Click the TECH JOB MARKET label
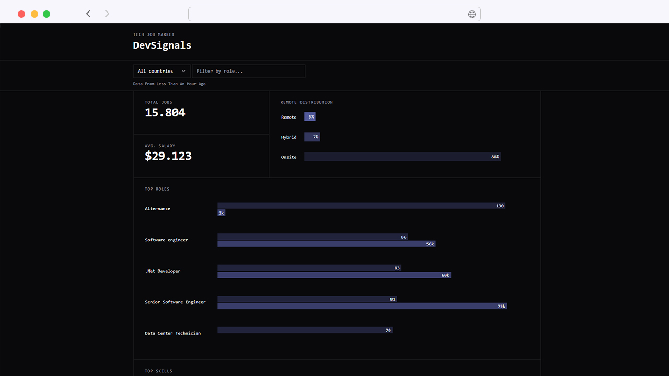 [153, 34]
